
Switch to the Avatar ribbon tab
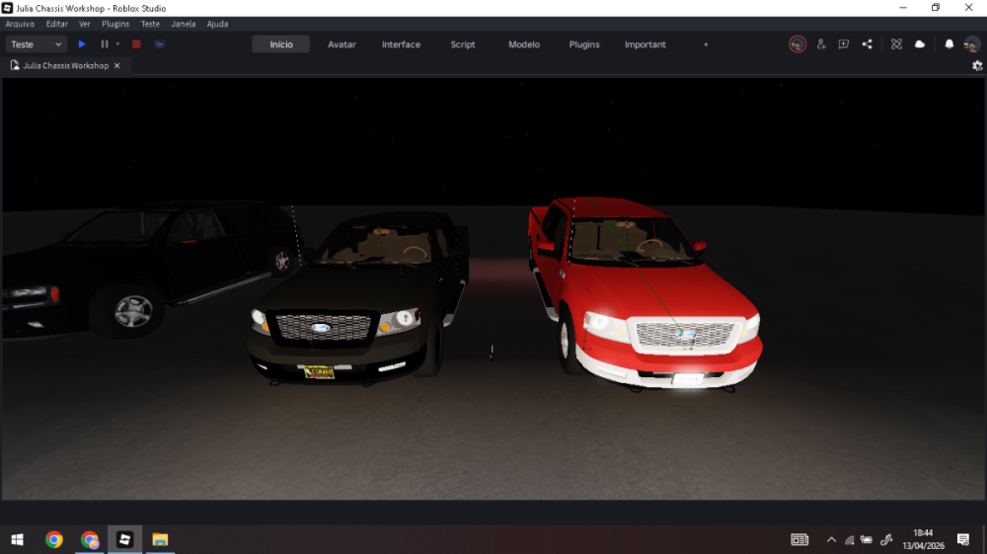[342, 44]
